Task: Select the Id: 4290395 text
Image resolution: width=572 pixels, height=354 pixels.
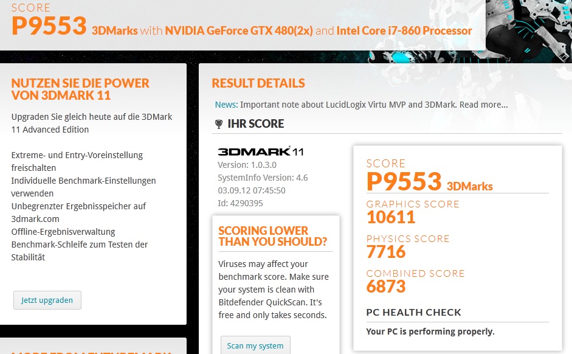Action: (240, 203)
